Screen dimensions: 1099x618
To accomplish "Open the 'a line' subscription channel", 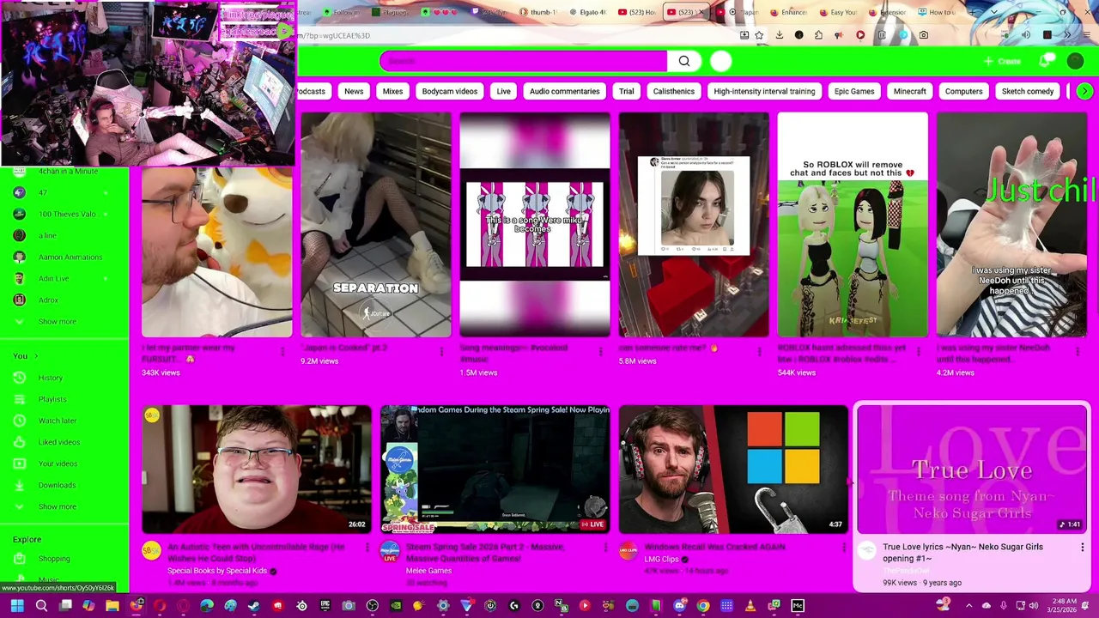I will coord(47,235).
